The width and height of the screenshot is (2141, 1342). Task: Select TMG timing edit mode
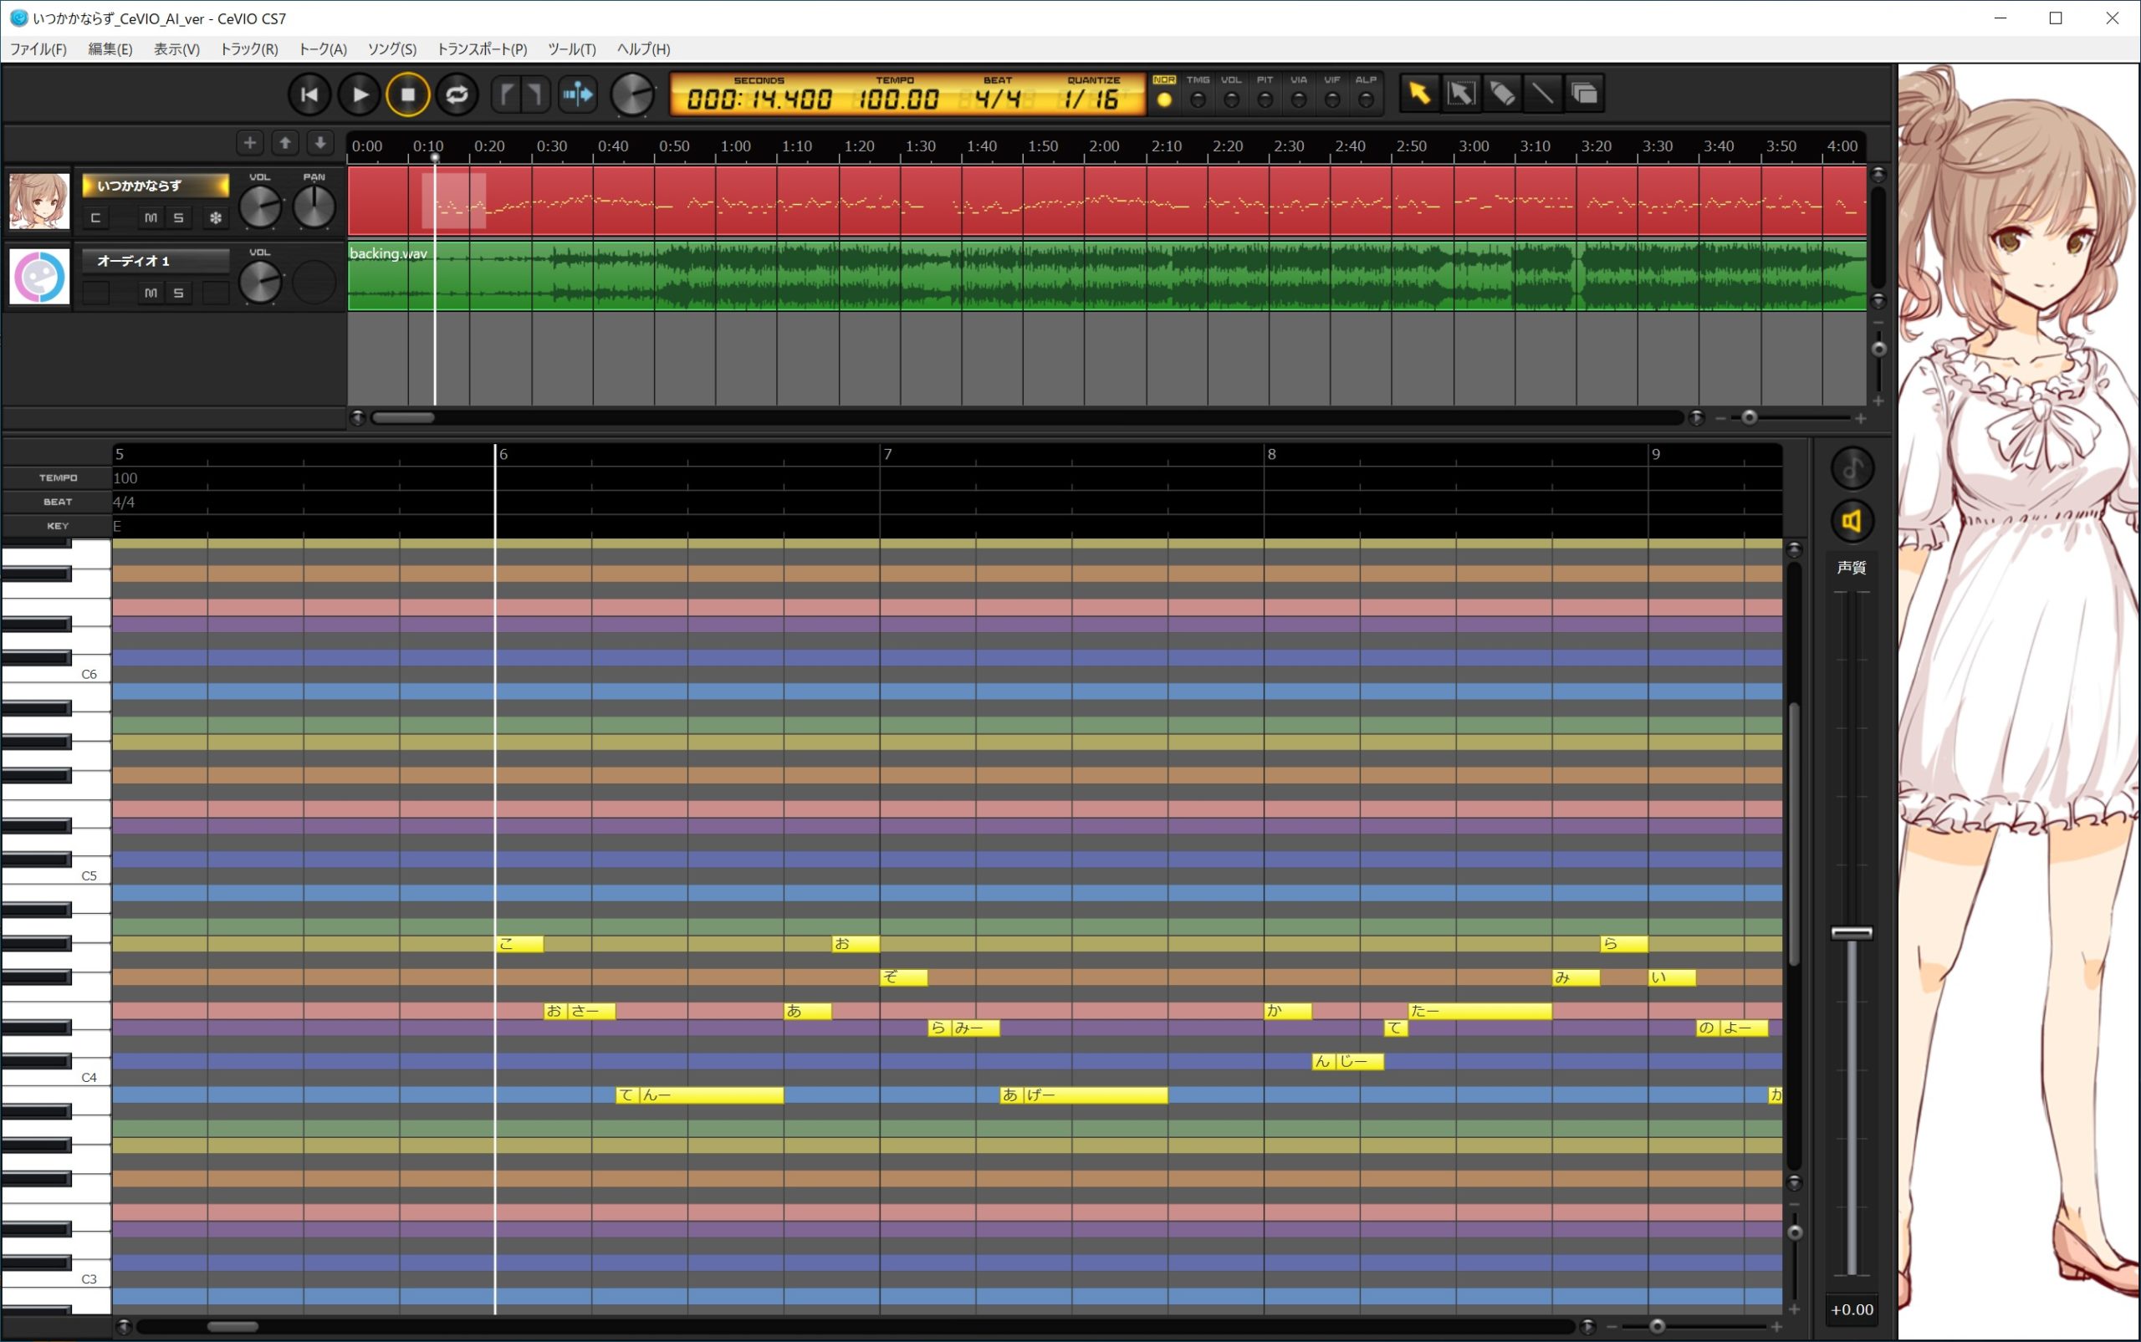click(x=1198, y=94)
